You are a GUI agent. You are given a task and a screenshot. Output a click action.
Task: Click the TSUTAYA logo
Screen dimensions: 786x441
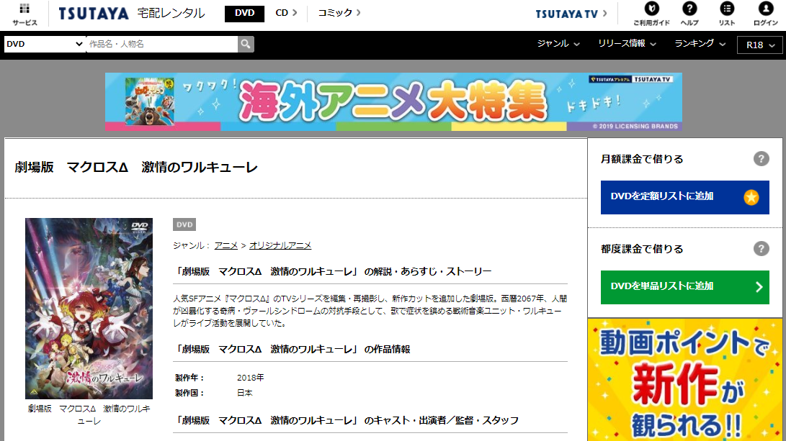pyautogui.click(x=94, y=14)
